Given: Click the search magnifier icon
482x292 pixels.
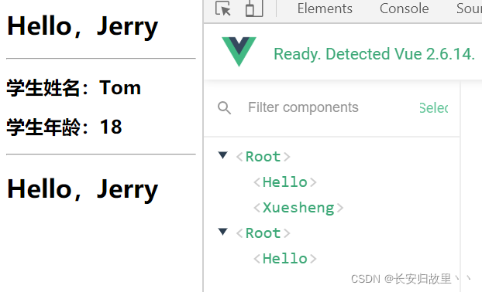Looking at the screenshot, I should pyautogui.click(x=224, y=108).
